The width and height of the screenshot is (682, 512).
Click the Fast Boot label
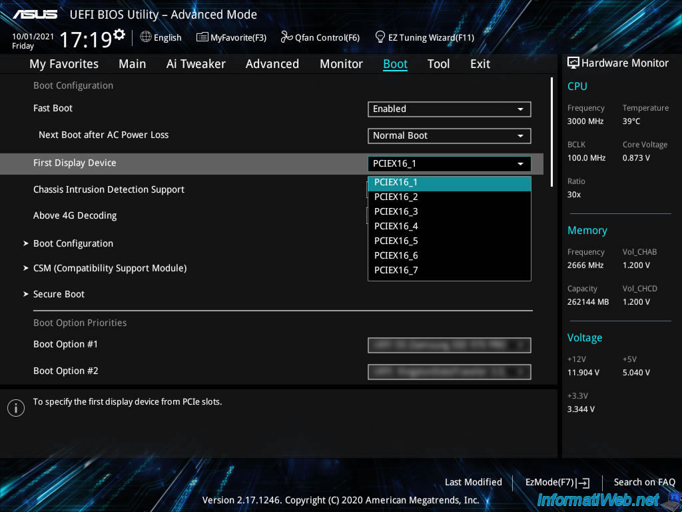(53, 108)
